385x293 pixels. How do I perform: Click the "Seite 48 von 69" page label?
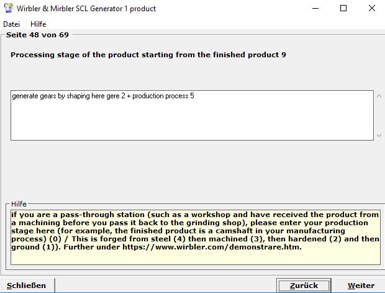click(37, 35)
